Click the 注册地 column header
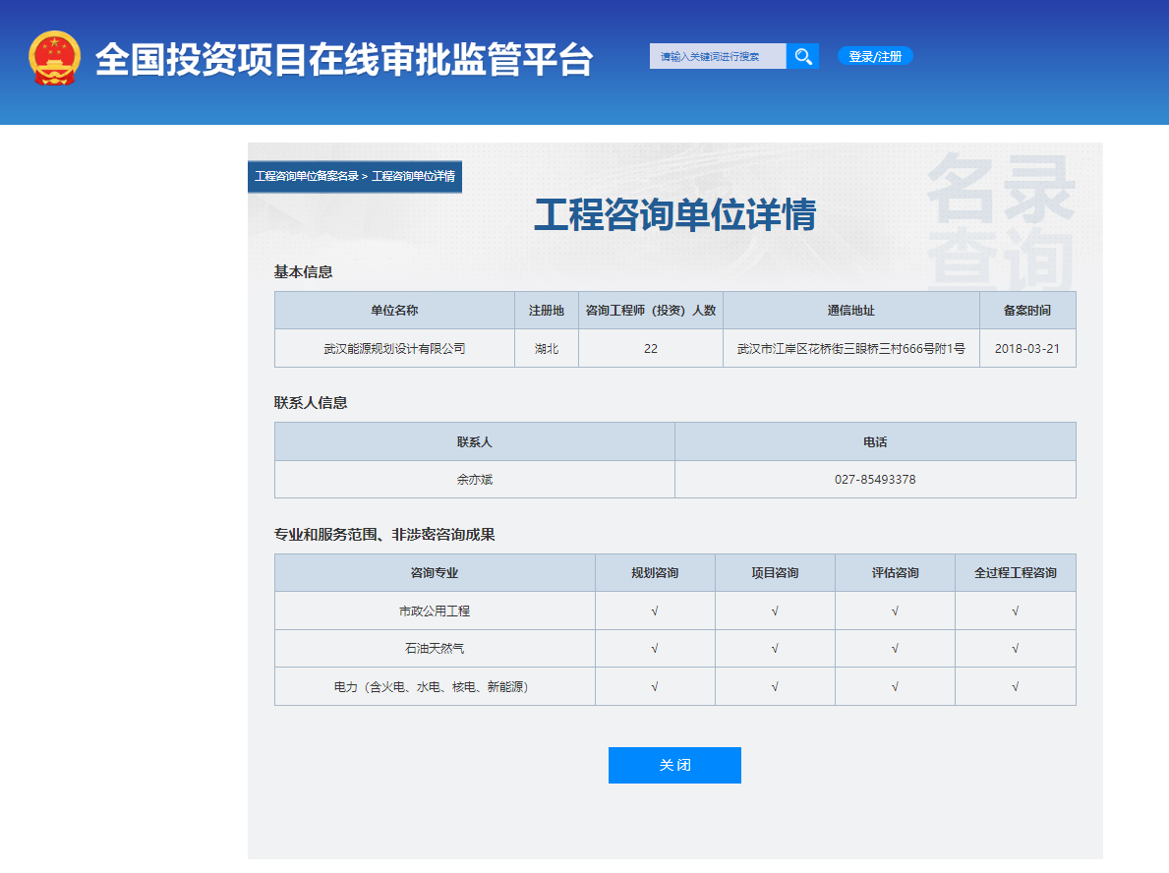The width and height of the screenshot is (1169, 873). (x=547, y=310)
